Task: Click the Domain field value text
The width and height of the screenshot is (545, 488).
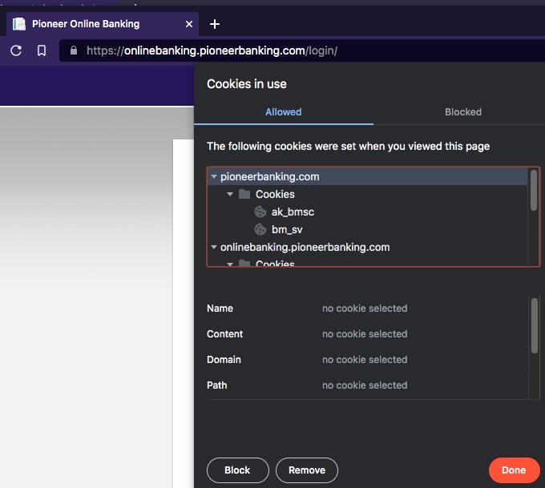Action: tap(365, 360)
